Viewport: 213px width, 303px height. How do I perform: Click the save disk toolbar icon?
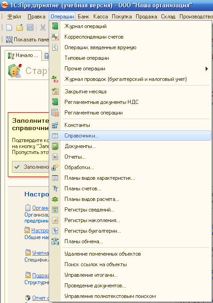coord(30,28)
